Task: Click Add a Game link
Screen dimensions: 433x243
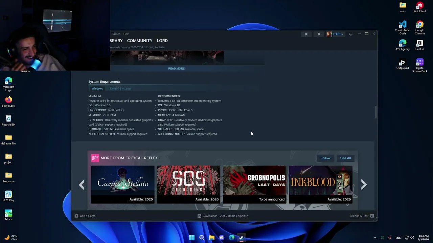Action: pyautogui.click(x=88, y=216)
